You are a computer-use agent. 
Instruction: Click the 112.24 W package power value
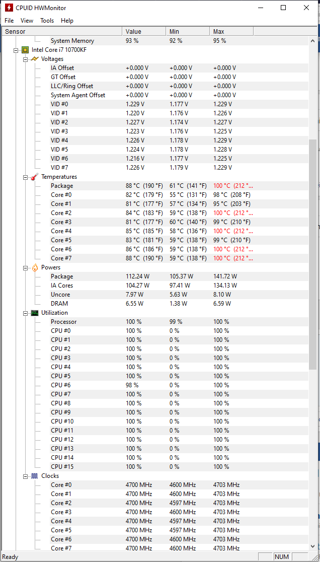pos(138,276)
